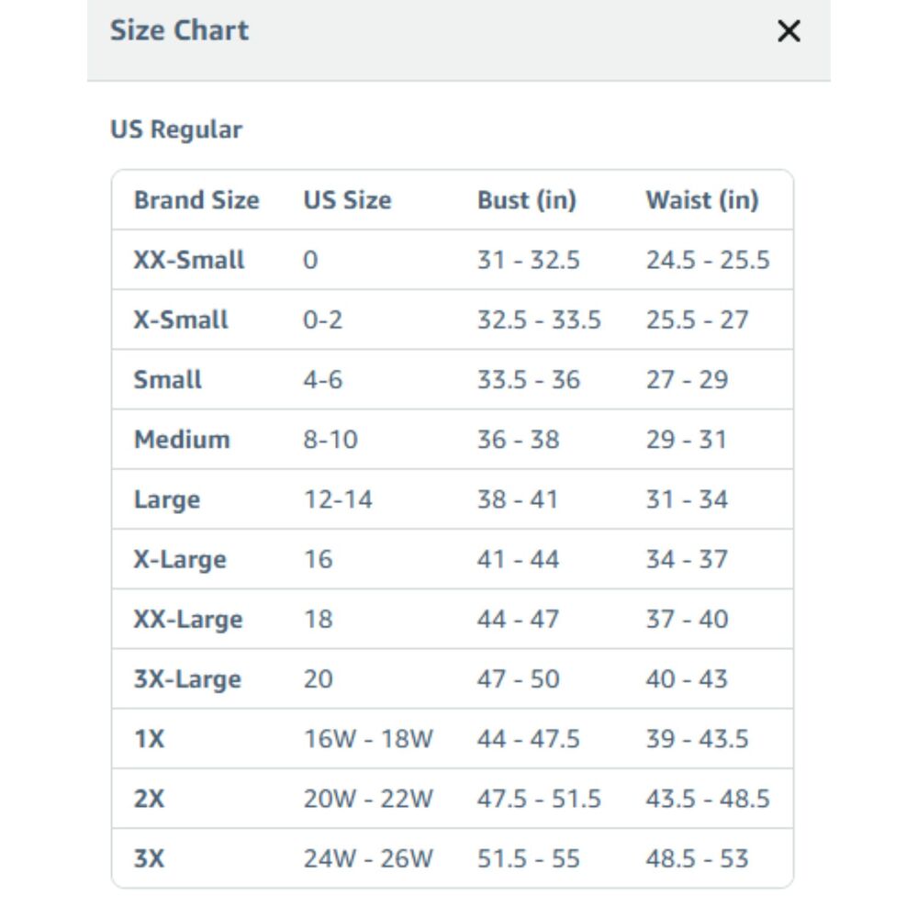The width and height of the screenshot is (918, 918).
Task: Click the XX-Large row's 37 - 40 waist
Action: (687, 619)
